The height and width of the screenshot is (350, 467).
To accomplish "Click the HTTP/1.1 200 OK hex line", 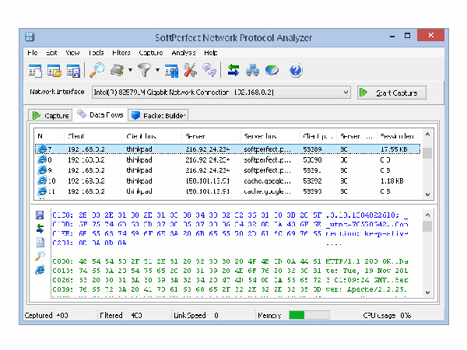I will [230, 261].
